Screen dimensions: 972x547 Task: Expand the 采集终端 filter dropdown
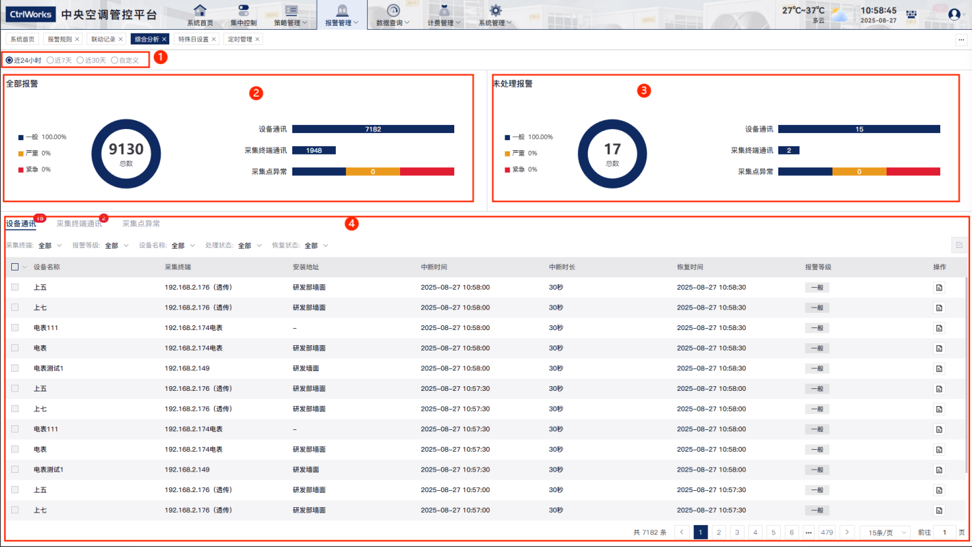[x=50, y=246]
